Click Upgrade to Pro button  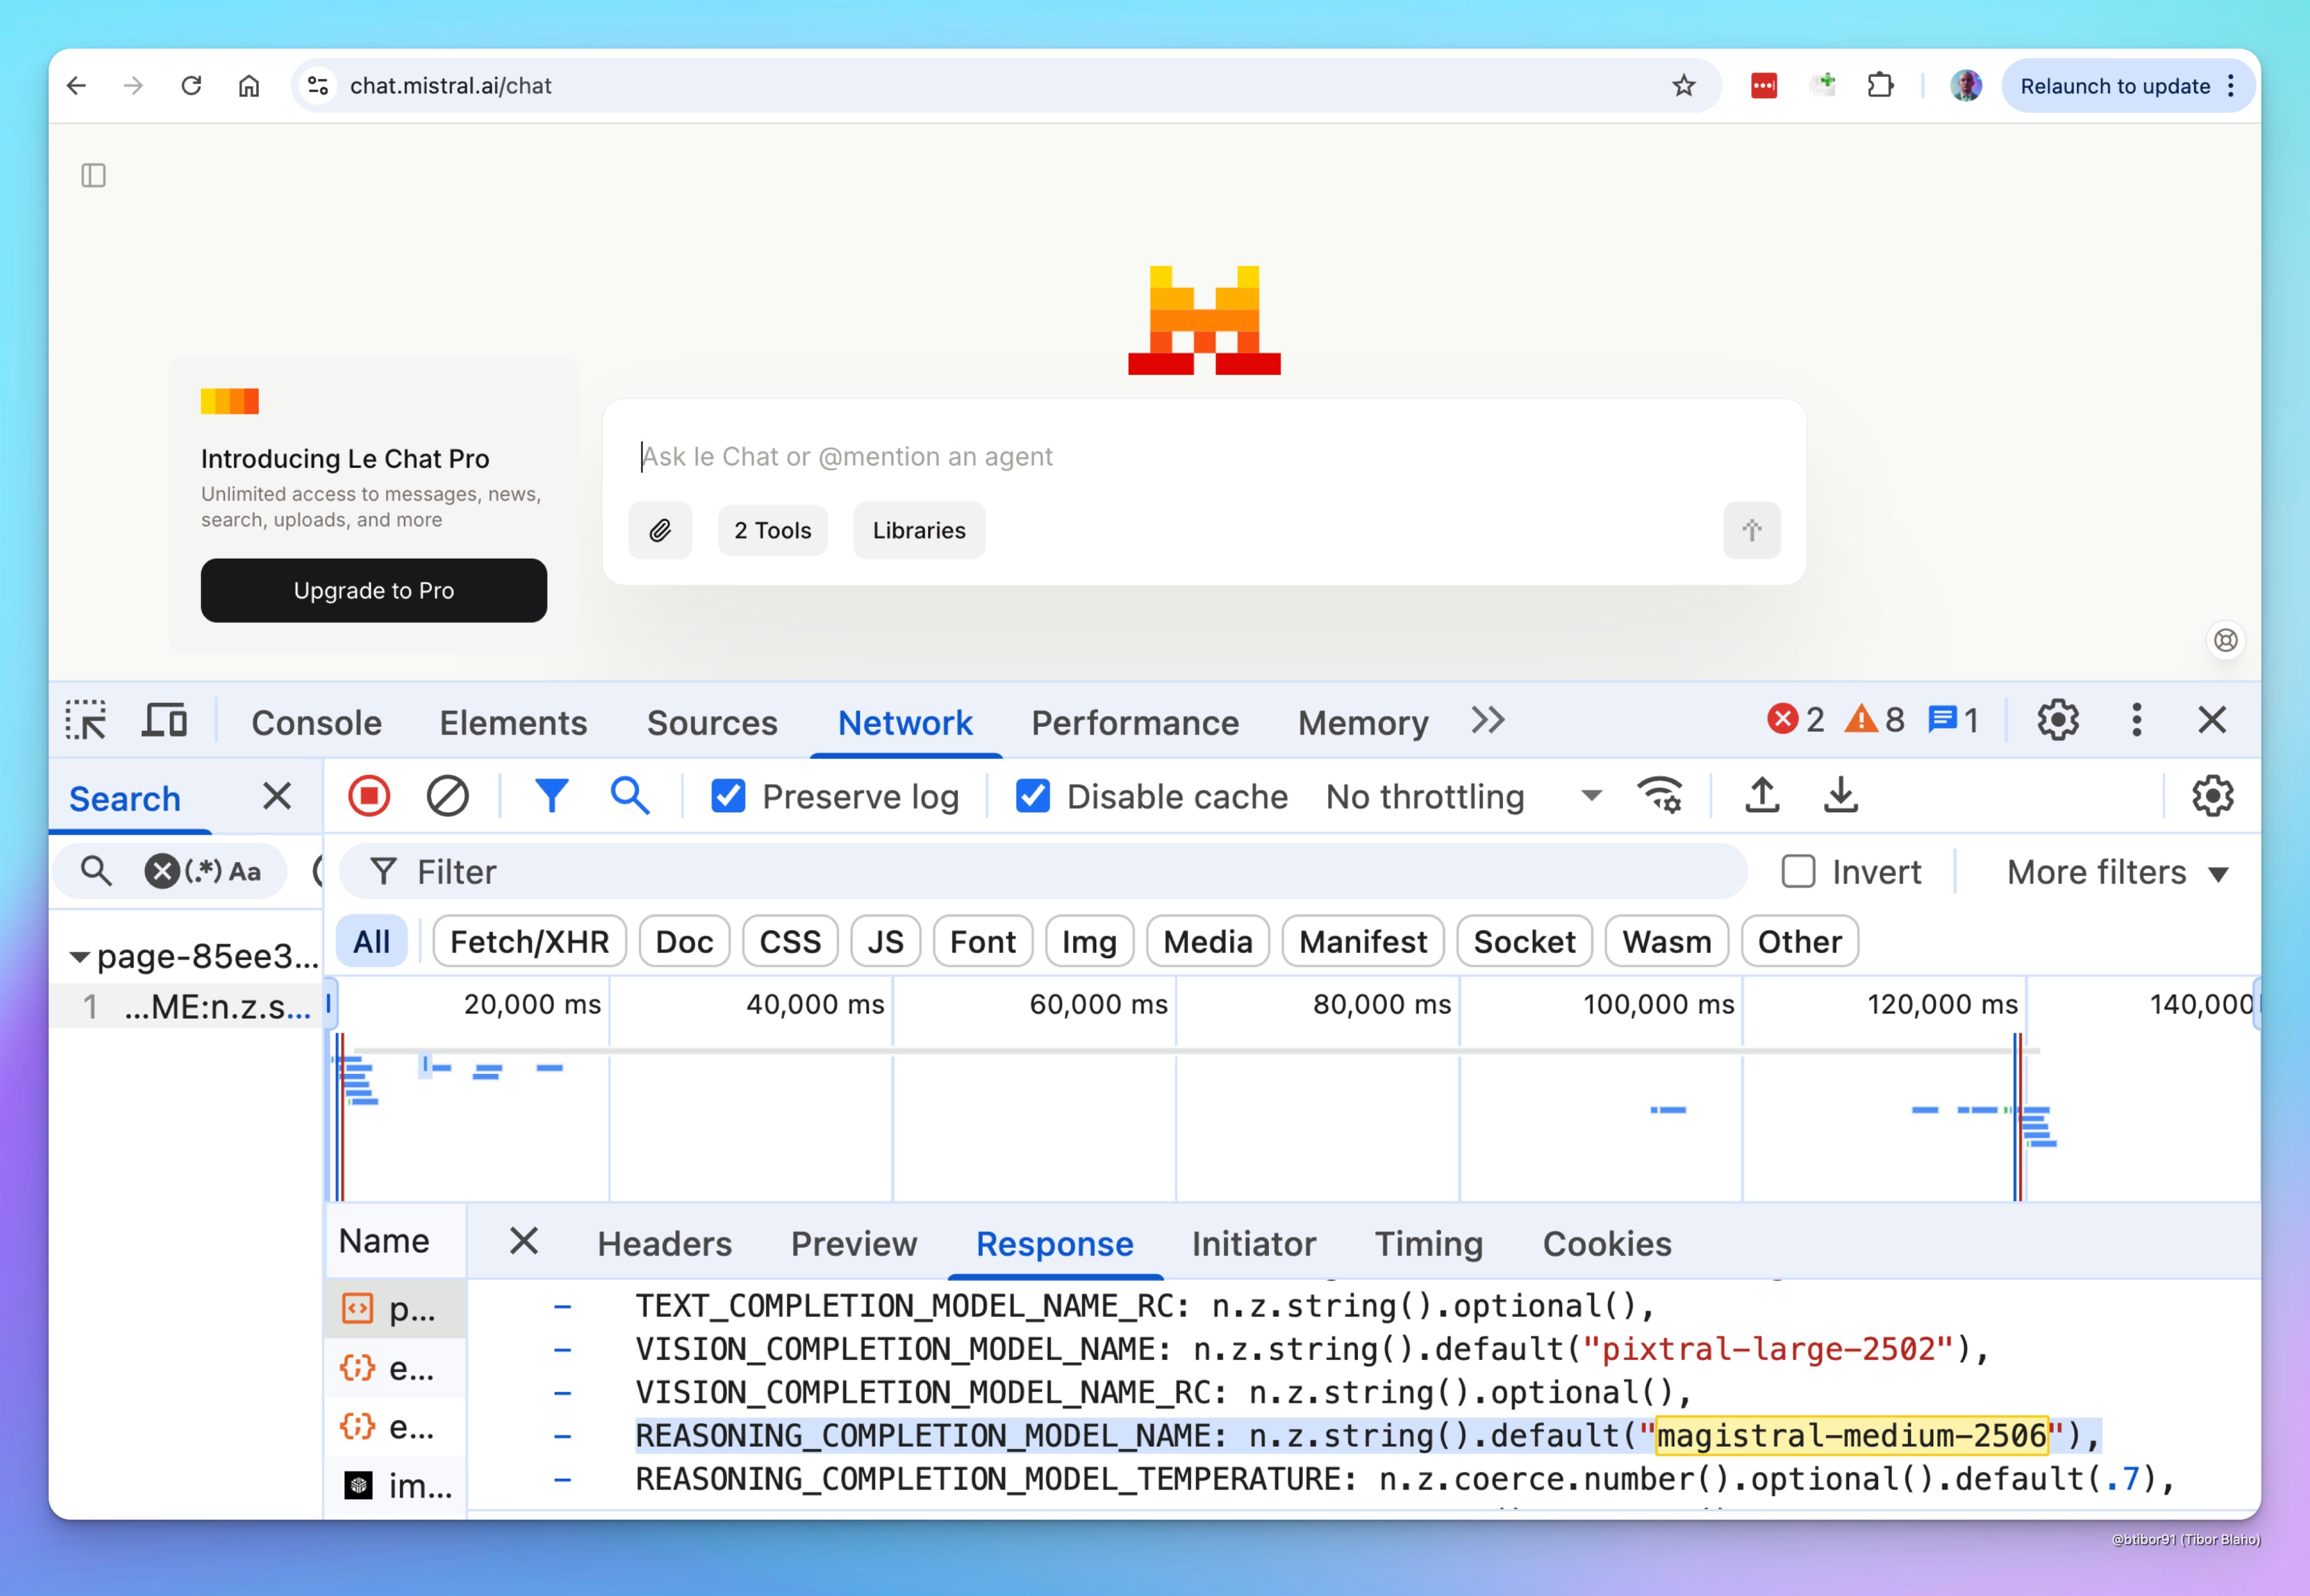click(x=373, y=590)
